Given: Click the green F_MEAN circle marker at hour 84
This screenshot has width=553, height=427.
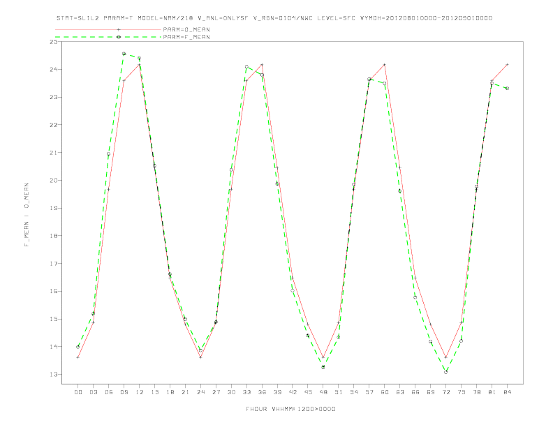Looking at the screenshot, I should click(507, 89).
